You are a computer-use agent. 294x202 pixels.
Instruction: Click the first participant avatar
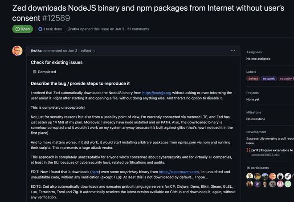pos(249,176)
